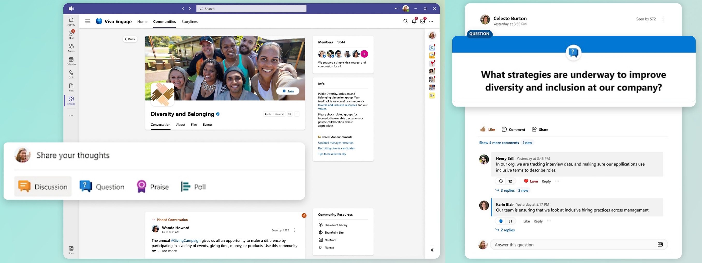Open profile avatar in Teams title bar
Image resolution: width=702 pixels, height=263 pixels.
(x=406, y=9)
